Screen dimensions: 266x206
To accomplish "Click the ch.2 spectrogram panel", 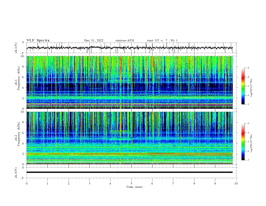I will (130, 138).
